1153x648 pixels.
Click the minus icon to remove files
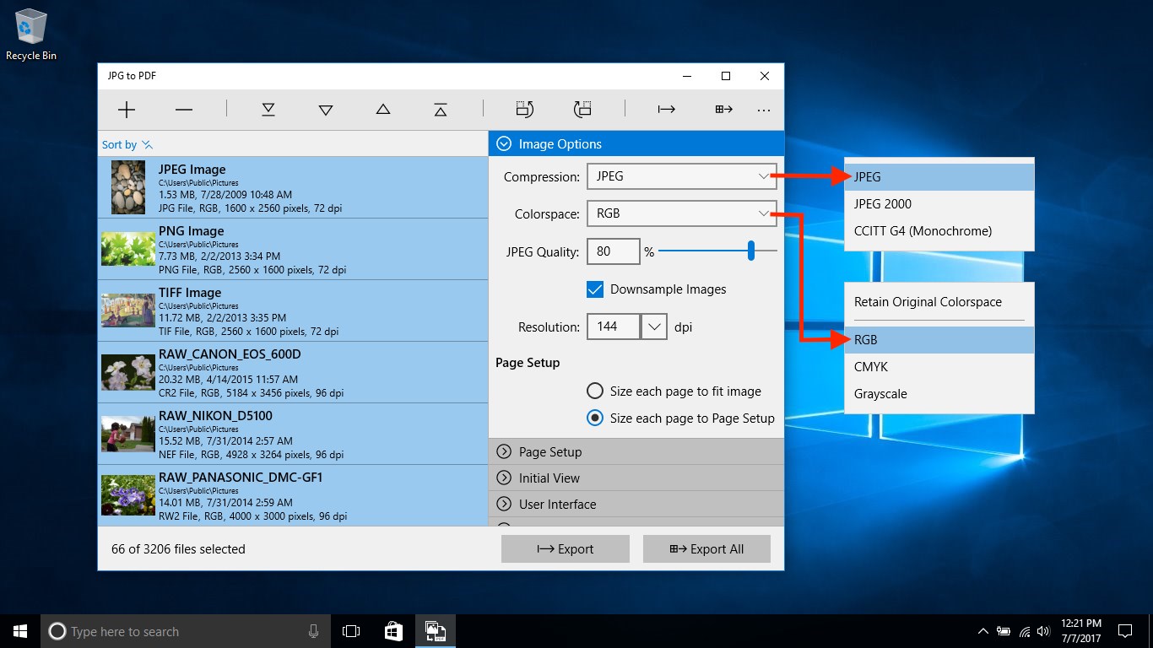tap(184, 110)
